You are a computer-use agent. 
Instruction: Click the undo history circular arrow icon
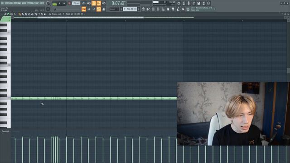(179, 3)
